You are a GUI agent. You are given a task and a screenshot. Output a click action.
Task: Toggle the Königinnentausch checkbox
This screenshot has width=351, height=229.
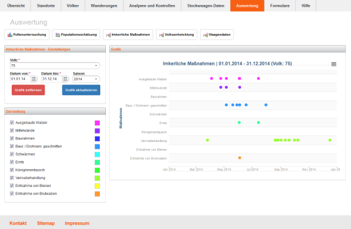pos(12,170)
